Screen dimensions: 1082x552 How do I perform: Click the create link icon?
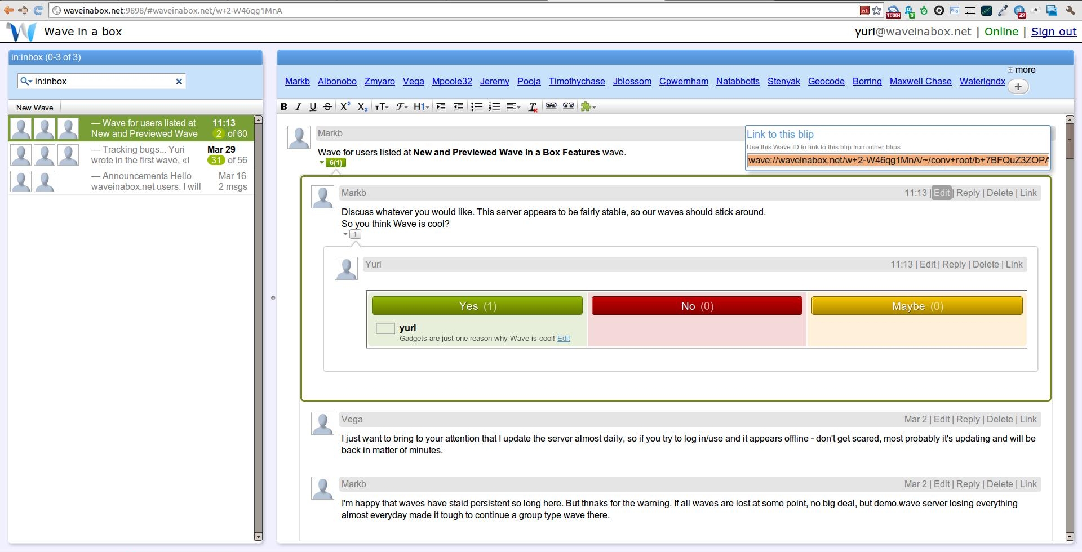point(551,106)
